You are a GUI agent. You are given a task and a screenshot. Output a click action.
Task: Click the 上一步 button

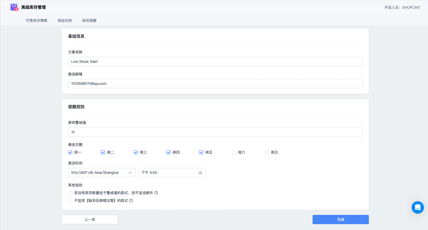point(90,219)
